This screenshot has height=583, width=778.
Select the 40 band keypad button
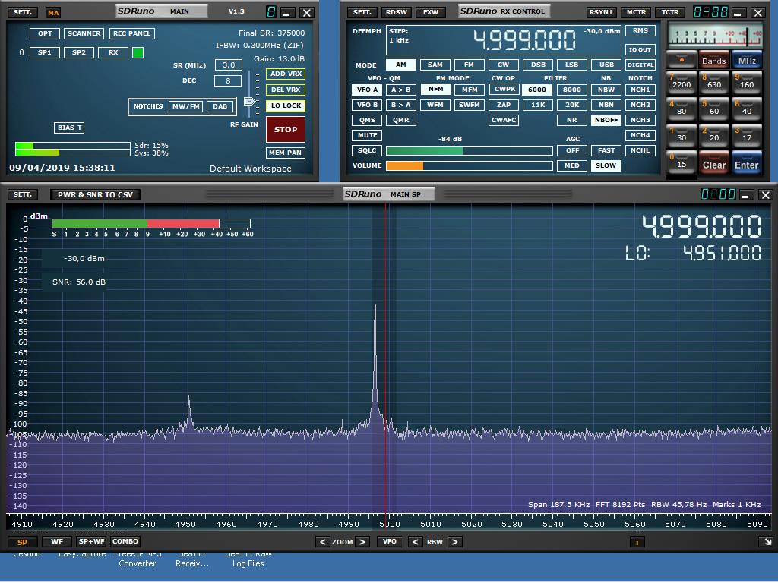pos(747,109)
